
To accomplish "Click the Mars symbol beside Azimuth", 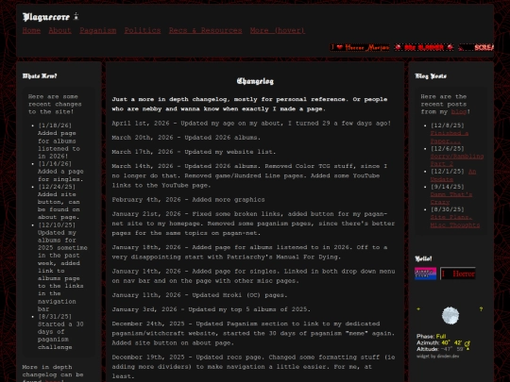I will click(467, 343).
